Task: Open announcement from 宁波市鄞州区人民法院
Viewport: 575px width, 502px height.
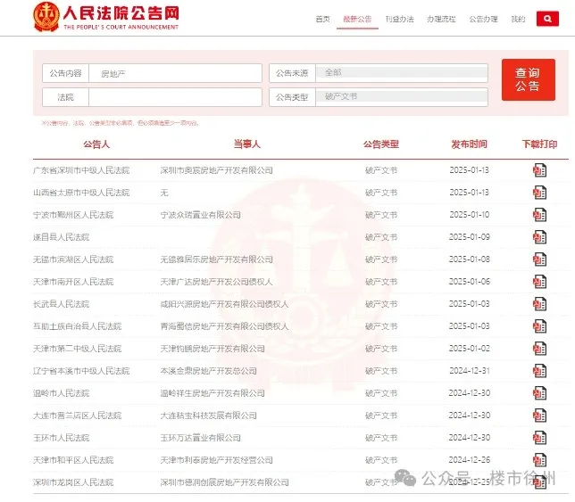Action: pos(73,215)
